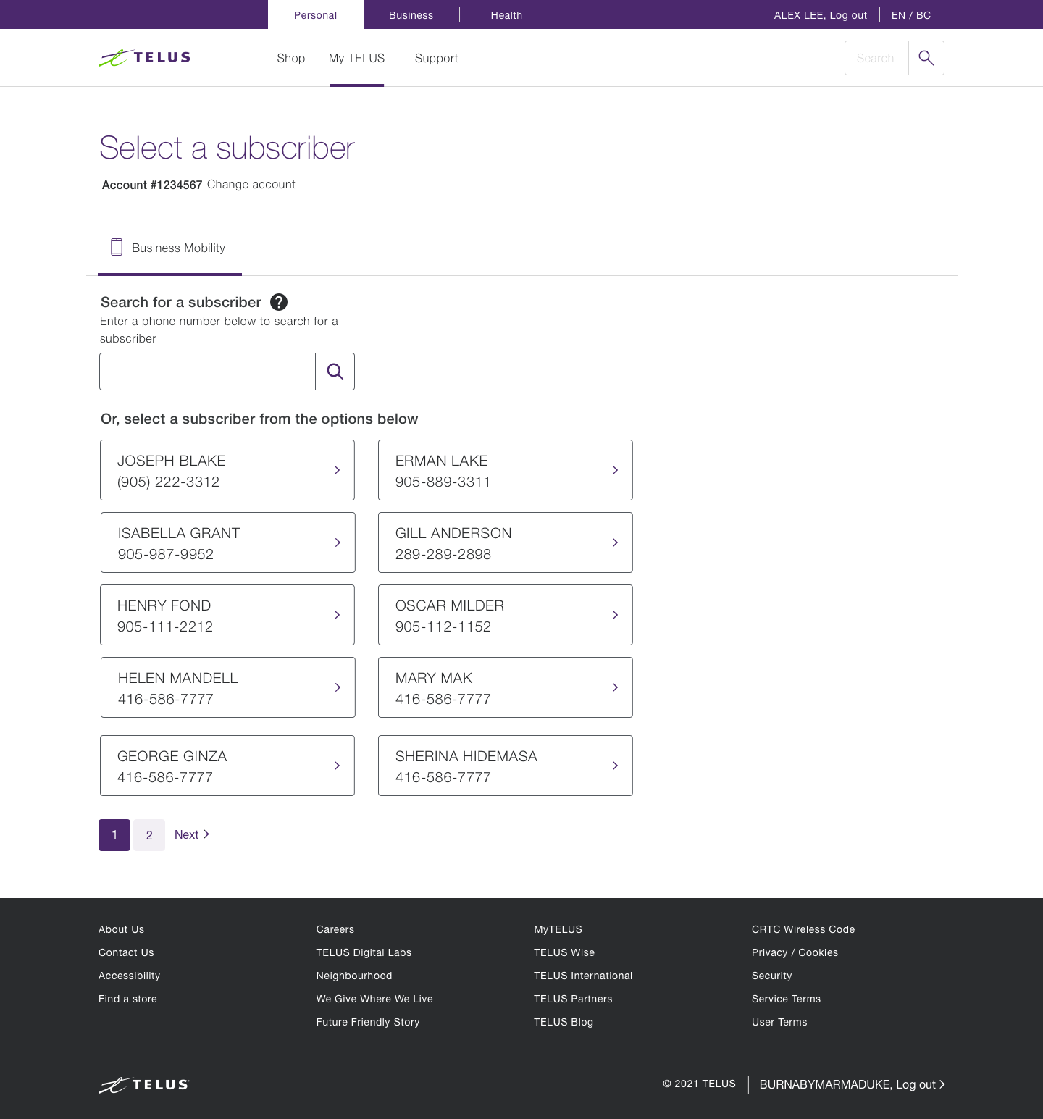Focus the subscriber phone number input
This screenshot has height=1119, width=1043.
click(x=207, y=372)
